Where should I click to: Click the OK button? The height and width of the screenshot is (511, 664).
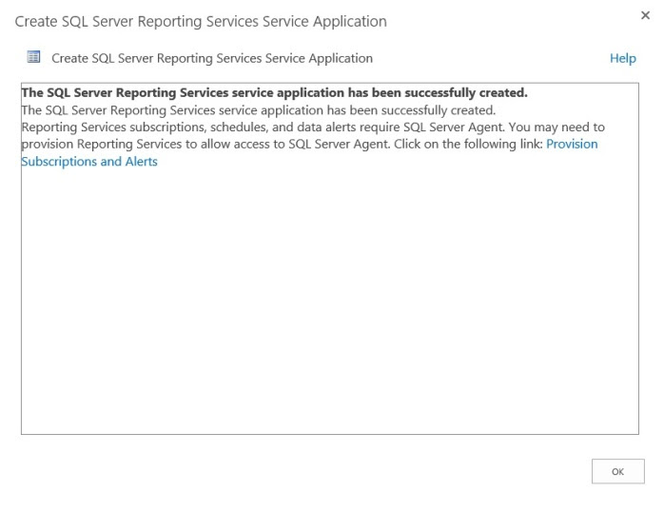(617, 471)
